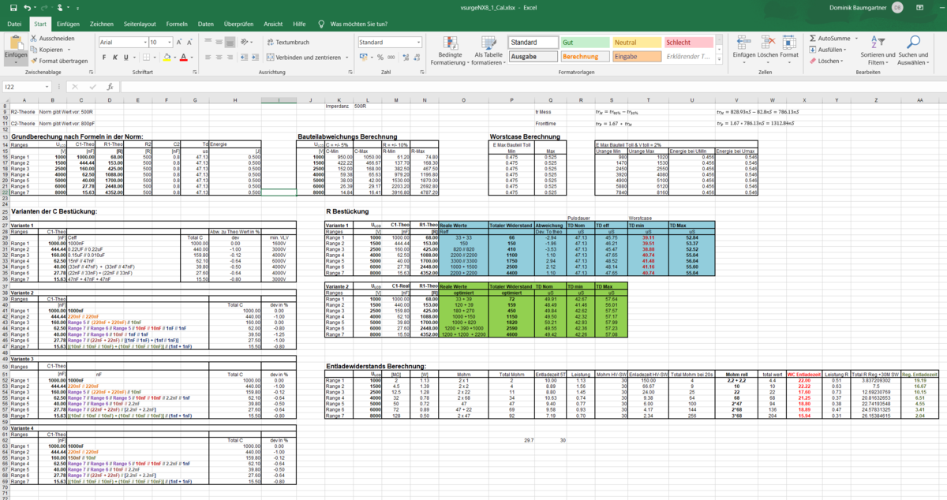Click the Suchen und Auswählen magnifier

tap(912, 49)
